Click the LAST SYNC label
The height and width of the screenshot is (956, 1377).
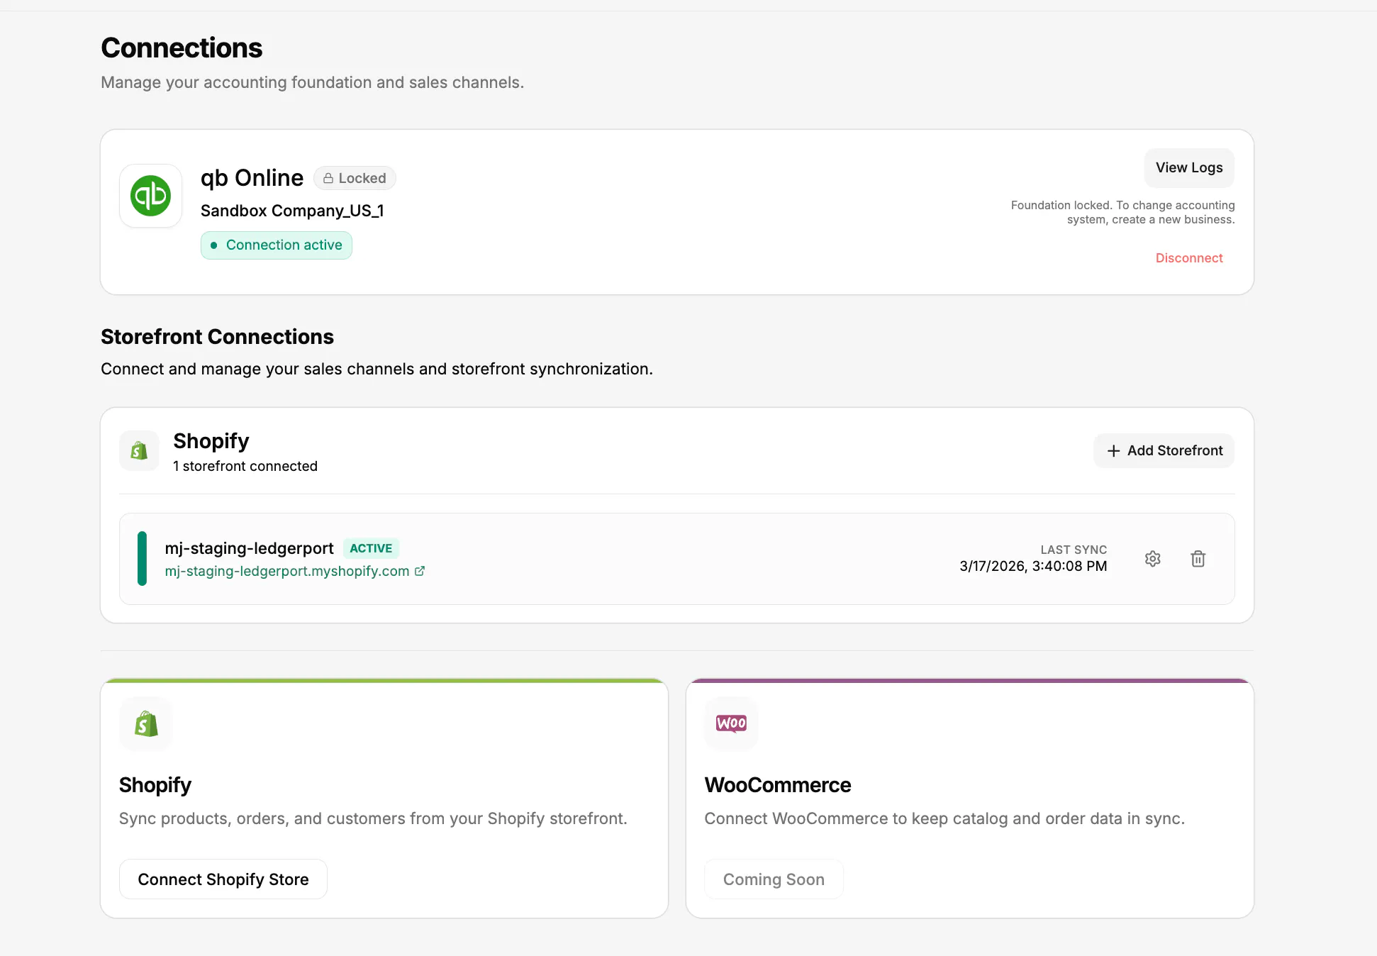(x=1074, y=550)
